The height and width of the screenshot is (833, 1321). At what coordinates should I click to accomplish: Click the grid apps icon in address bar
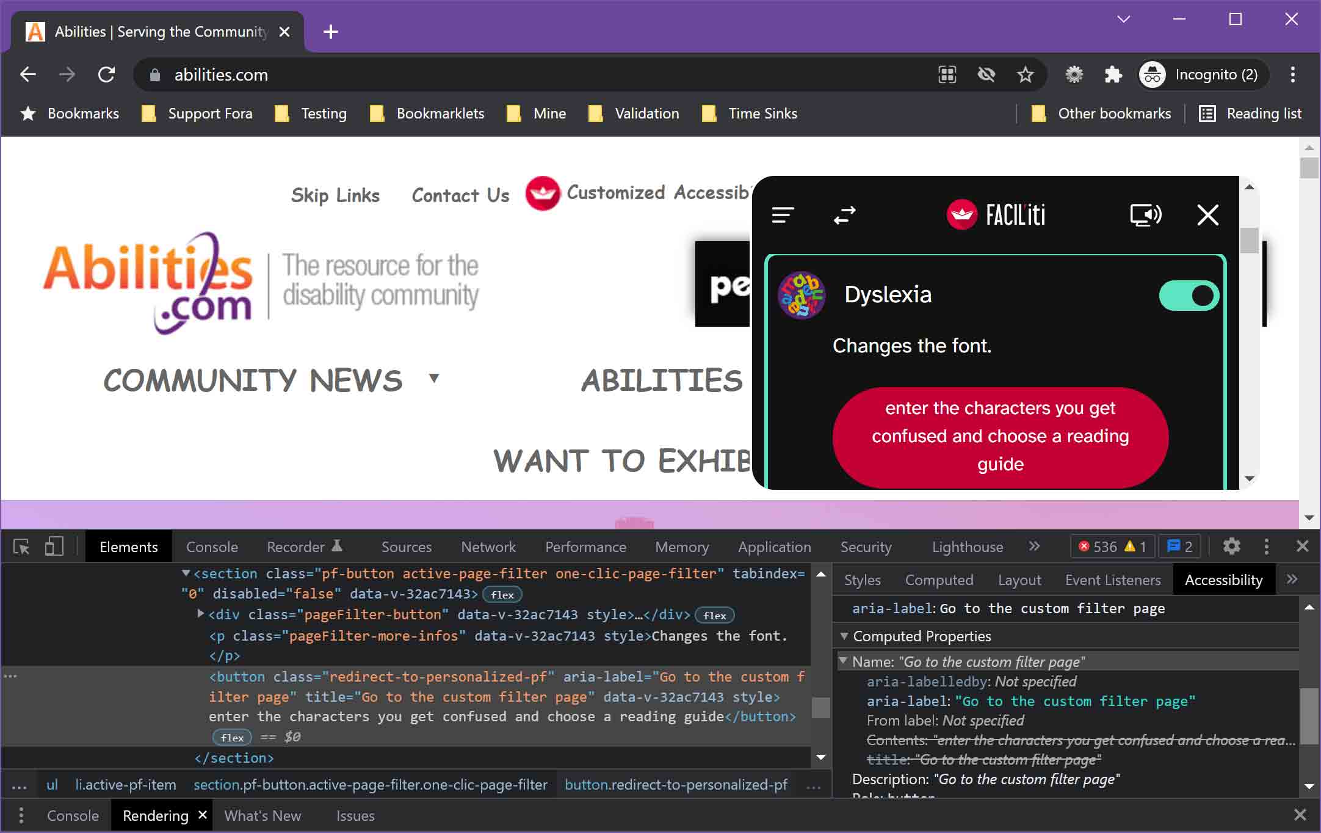[947, 75]
